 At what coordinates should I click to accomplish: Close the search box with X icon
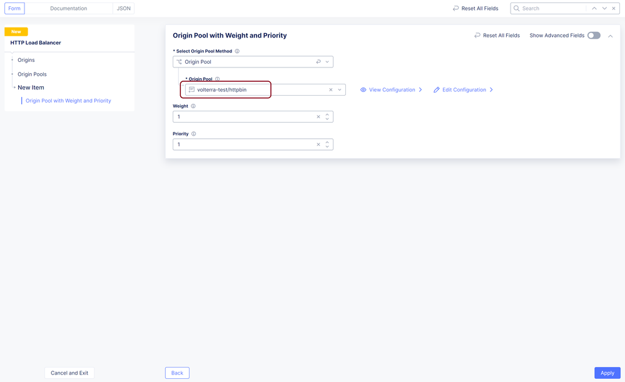pos(614,9)
